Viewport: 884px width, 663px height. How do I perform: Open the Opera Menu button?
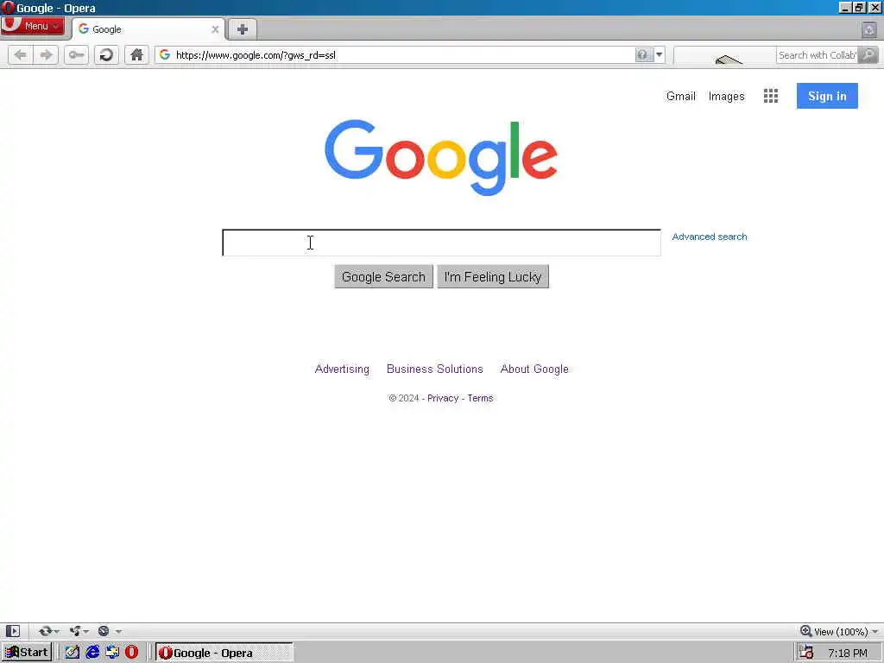(x=32, y=26)
